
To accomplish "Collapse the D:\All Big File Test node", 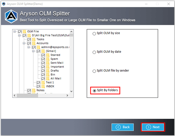I will [19, 35].
